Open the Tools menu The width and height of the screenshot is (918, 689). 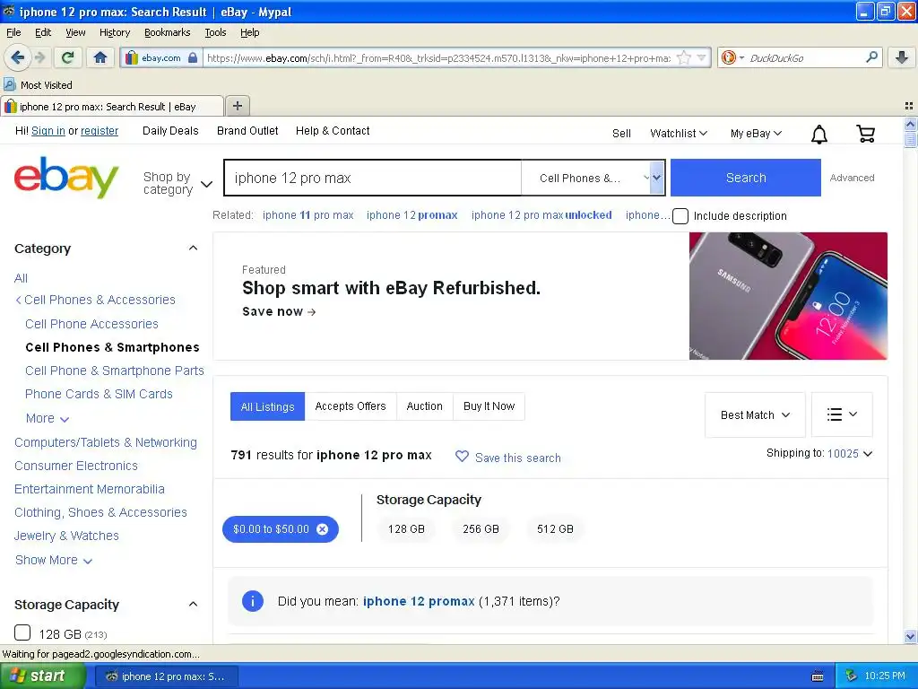[215, 32]
